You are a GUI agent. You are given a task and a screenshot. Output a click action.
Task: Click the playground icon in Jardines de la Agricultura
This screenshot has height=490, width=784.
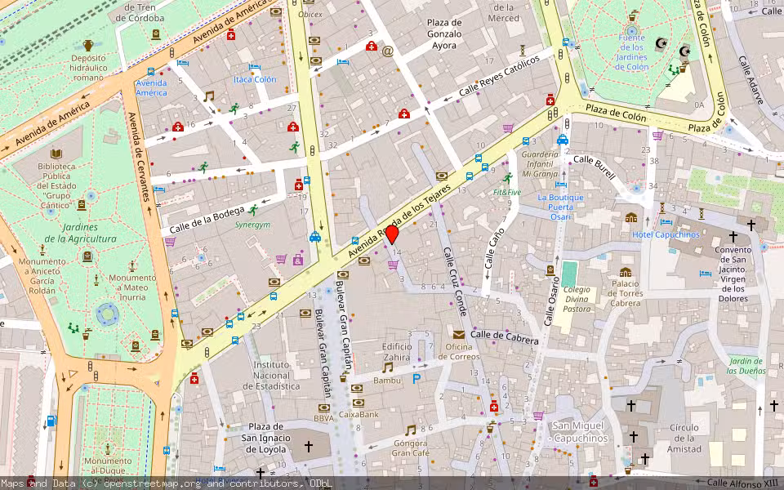pyautogui.click(x=74, y=328)
